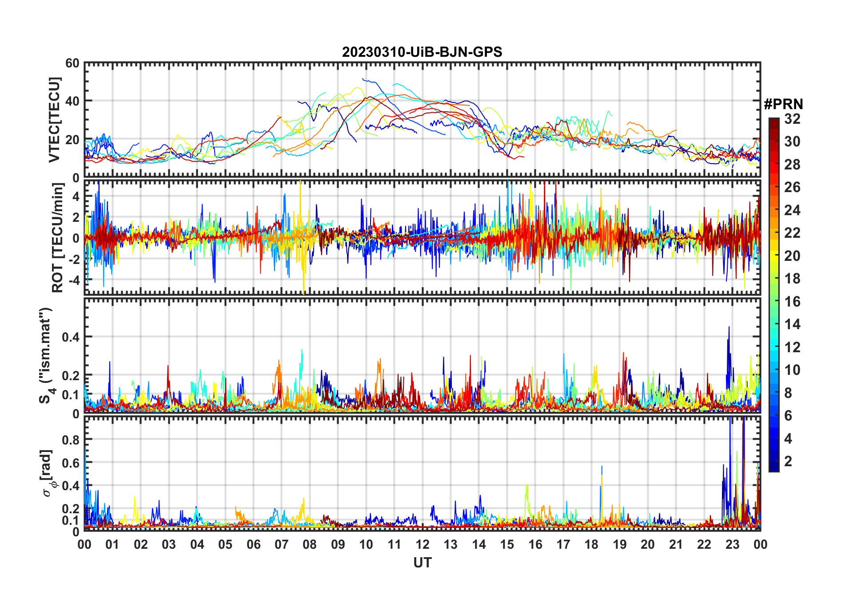
Task: Click the plot title 20230310-UiB-BJN-GPS
Action: click(422, 52)
